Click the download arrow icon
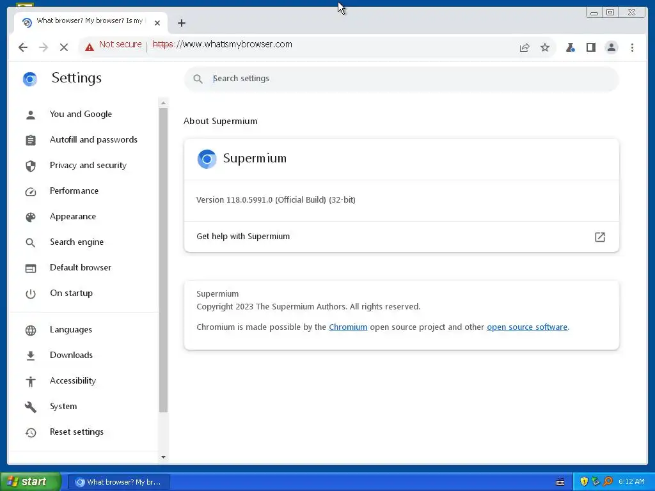Viewport: 655px width, 491px height. tap(31, 355)
